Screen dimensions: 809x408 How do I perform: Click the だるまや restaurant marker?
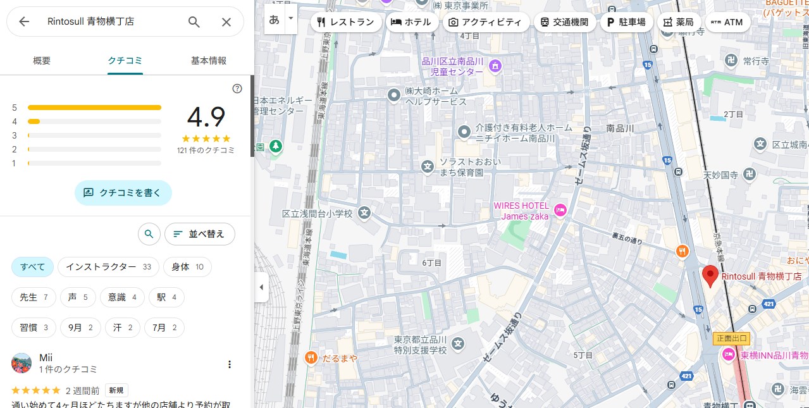point(311,358)
